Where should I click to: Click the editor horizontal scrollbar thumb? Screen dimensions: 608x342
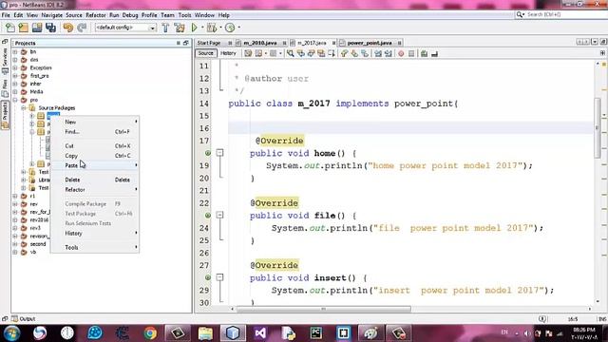(323, 309)
